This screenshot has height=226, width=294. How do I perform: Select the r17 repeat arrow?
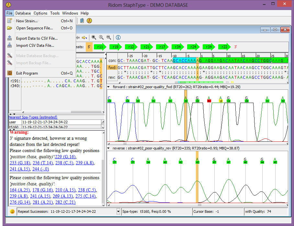(162, 47)
